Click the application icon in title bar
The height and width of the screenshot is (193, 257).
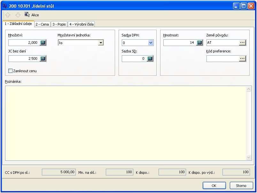(x=5, y=6)
